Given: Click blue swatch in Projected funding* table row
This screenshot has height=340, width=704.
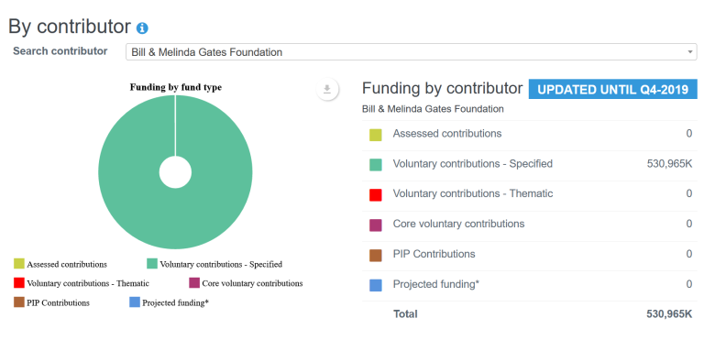Looking at the screenshot, I should tap(376, 285).
